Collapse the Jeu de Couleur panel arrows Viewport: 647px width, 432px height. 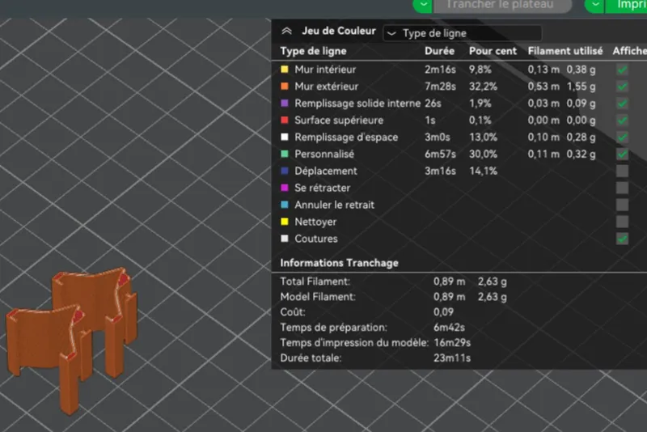click(286, 32)
